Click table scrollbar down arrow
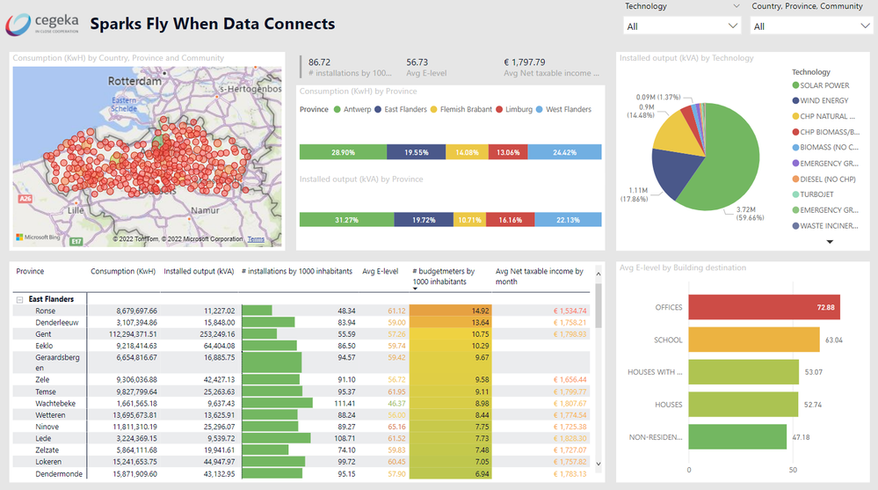878x490 pixels. click(599, 464)
